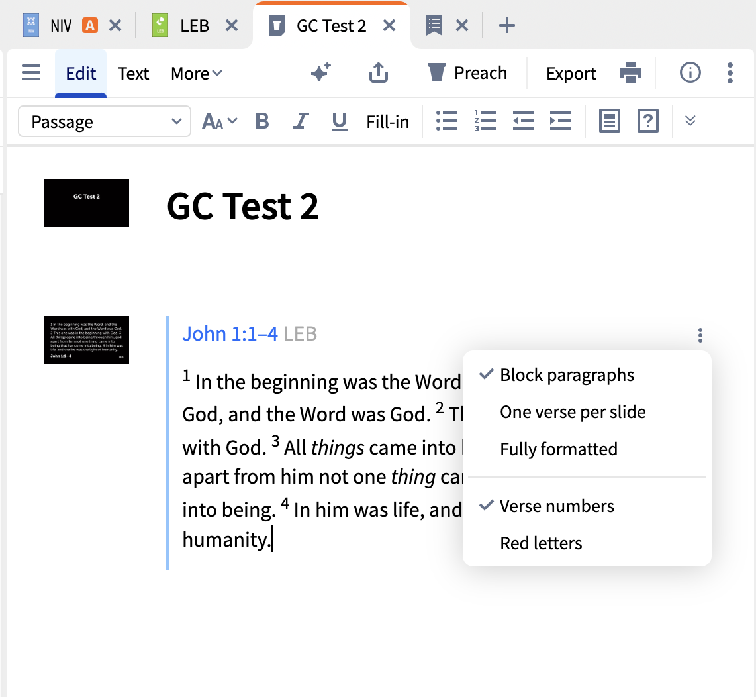This screenshot has height=697, width=756.
Task: Open the John 1:1–4 reference link
Action: point(230,333)
